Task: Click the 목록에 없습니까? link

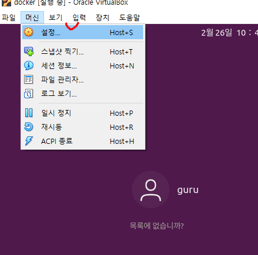Action: (157, 226)
